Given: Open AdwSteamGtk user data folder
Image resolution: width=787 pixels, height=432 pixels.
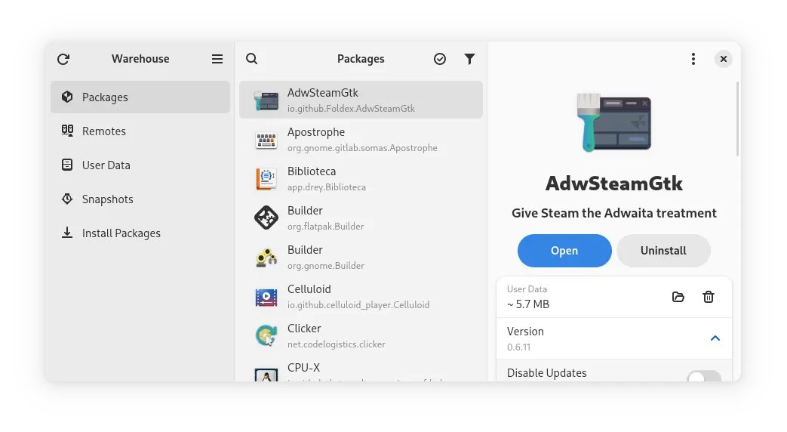Looking at the screenshot, I should [678, 297].
